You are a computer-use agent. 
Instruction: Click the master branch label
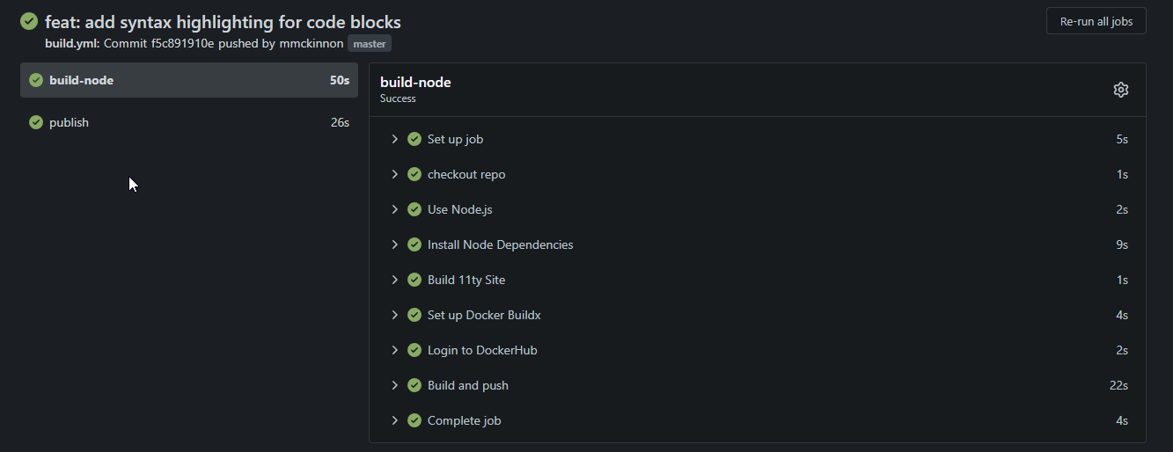coord(370,43)
